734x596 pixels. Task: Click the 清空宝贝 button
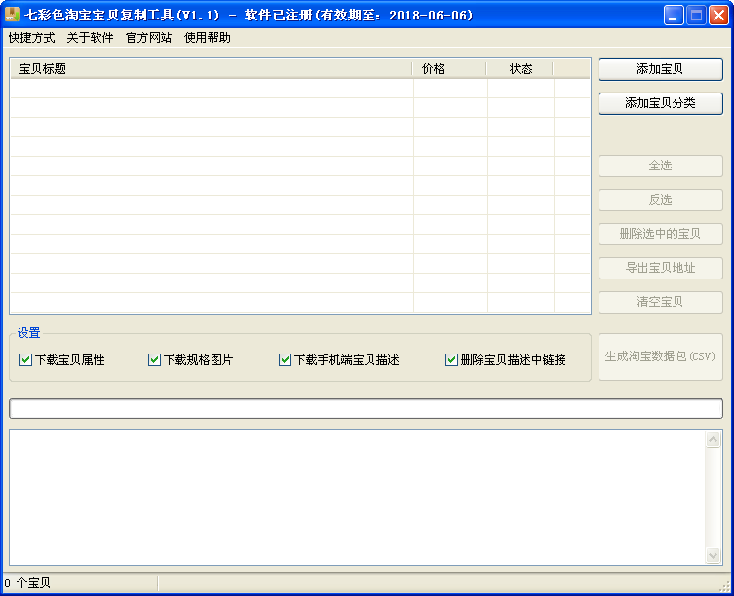(661, 302)
